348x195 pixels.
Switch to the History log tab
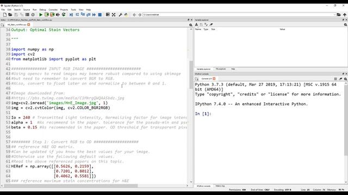[220, 186]
